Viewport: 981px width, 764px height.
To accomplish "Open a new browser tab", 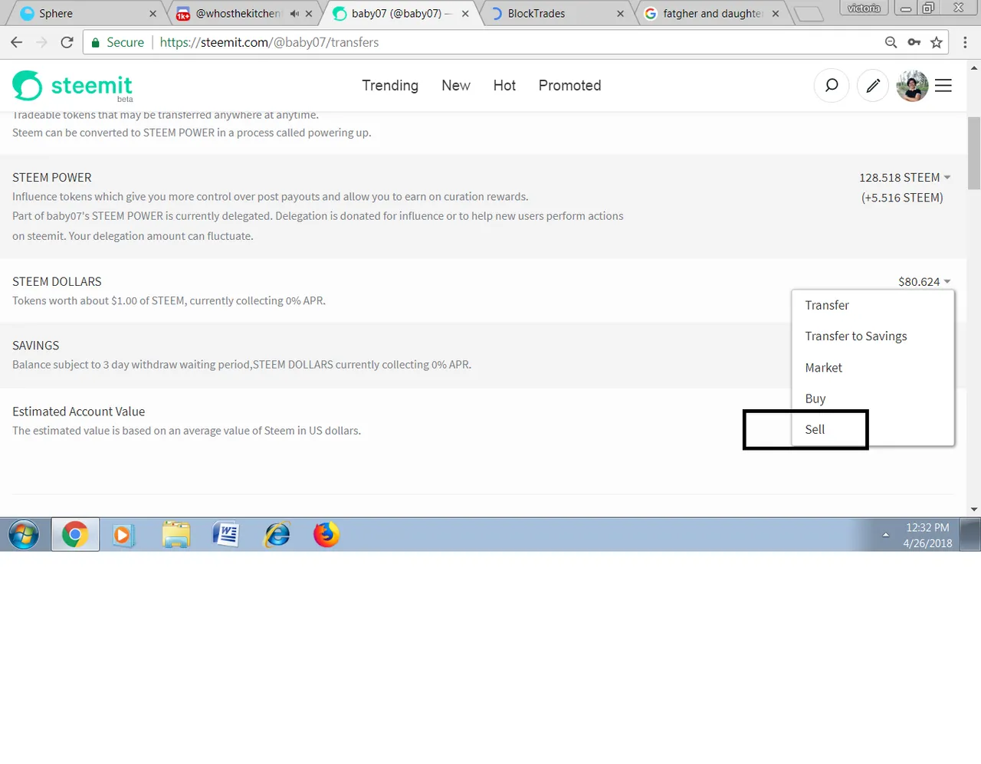I will pos(808,14).
